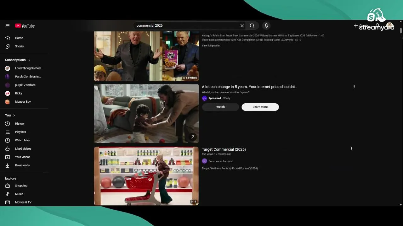Click the Your videos play icon
The width and height of the screenshot is (403, 226).
pyautogui.click(x=8, y=157)
